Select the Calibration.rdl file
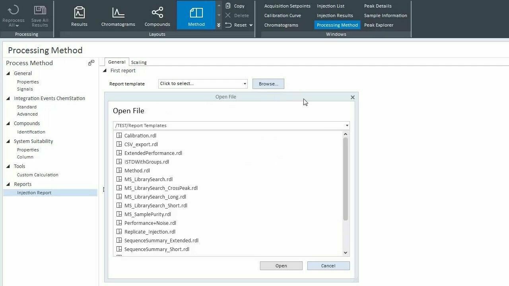The height and width of the screenshot is (286, 509). [x=140, y=135]
